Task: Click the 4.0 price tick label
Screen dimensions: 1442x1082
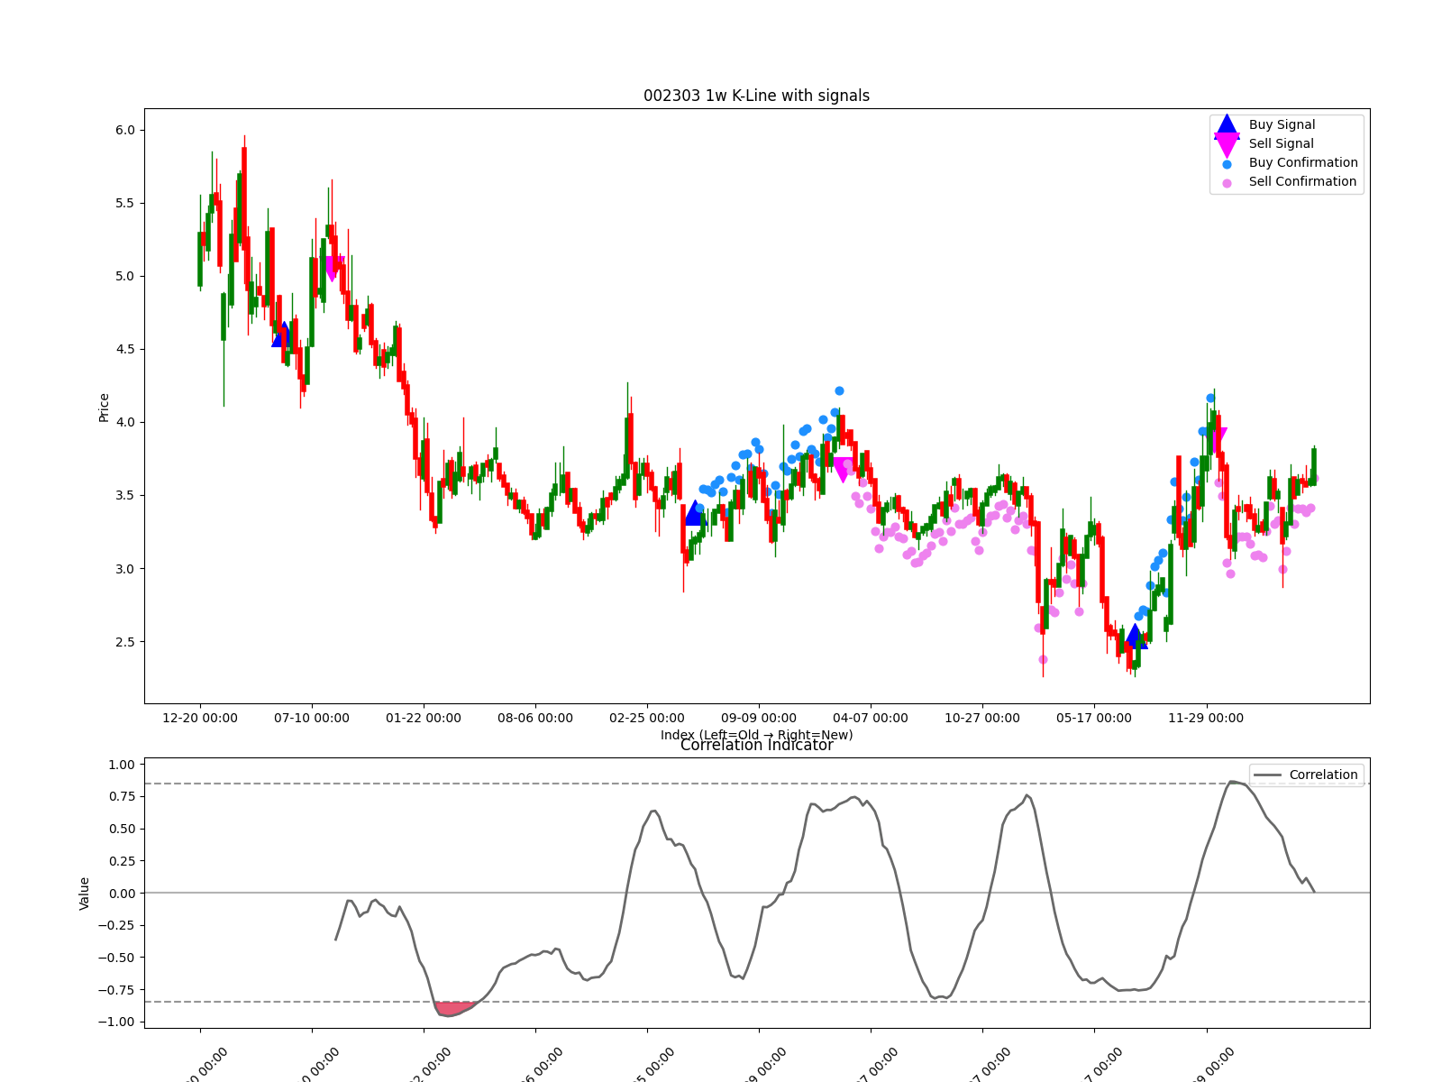Action: (125, 423)
